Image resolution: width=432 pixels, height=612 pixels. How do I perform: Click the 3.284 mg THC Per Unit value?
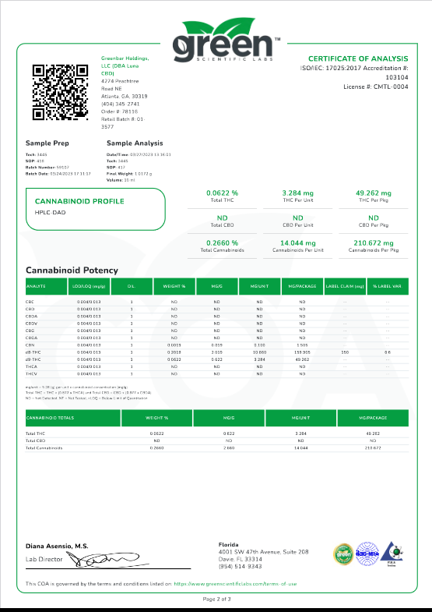pos(297,193)
